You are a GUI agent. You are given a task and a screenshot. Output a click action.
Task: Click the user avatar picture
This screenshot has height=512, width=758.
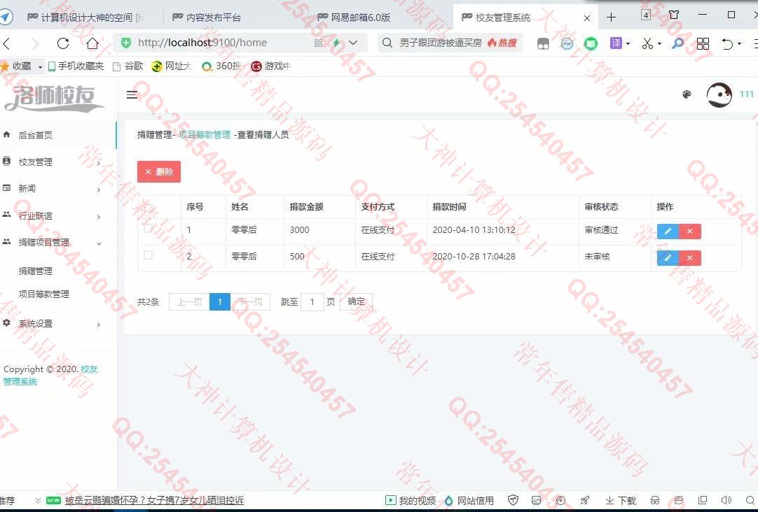(x=719, y=94)
